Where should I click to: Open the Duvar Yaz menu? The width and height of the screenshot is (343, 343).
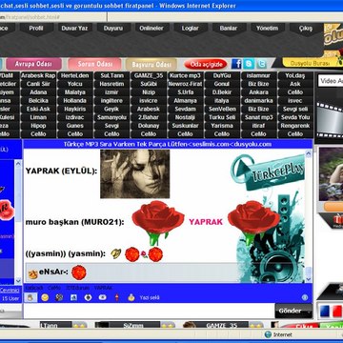pos(74,29)
